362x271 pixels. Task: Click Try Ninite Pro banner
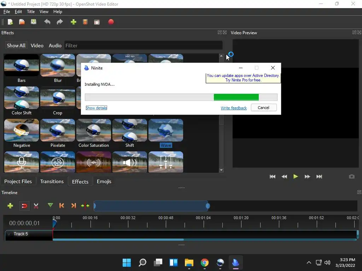click(x=243, y=78)
